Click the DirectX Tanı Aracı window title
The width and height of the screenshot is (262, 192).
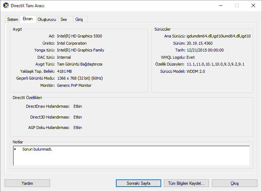[28, 6]
